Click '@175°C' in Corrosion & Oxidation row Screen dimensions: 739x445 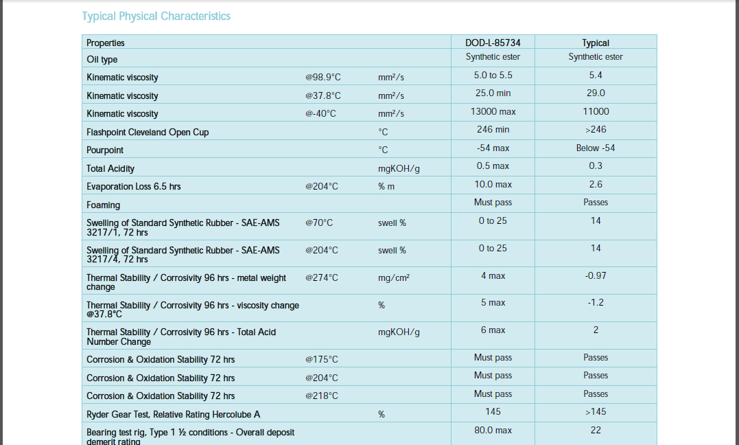click(321, 360)
